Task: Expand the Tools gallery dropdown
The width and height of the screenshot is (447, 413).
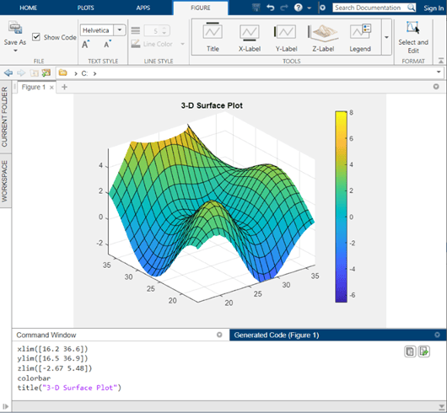Action: [386, 37]
